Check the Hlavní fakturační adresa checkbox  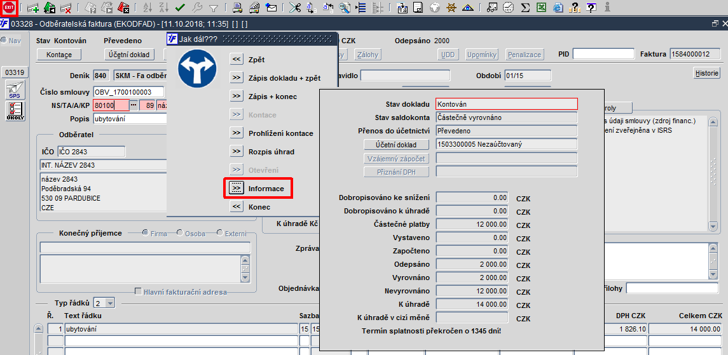[139, 292]
